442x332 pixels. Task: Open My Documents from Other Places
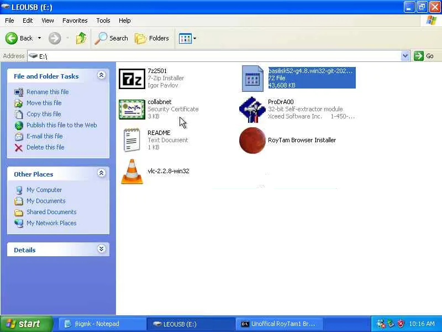pyautogui.click(x=46, y=201)
